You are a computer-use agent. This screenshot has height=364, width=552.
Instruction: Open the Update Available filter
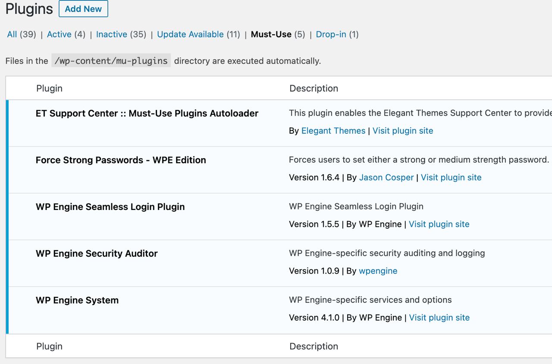(x=190, y=34)
